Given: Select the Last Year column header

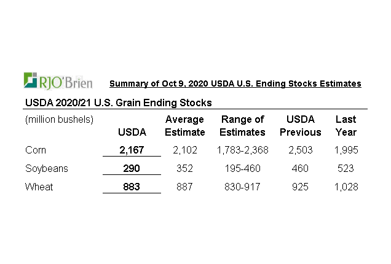Looking at the screenshot, I should click(x=346, y=125).
